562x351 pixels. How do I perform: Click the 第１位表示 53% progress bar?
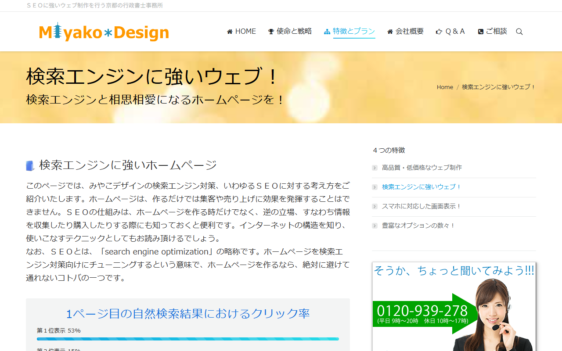[188, 338]
